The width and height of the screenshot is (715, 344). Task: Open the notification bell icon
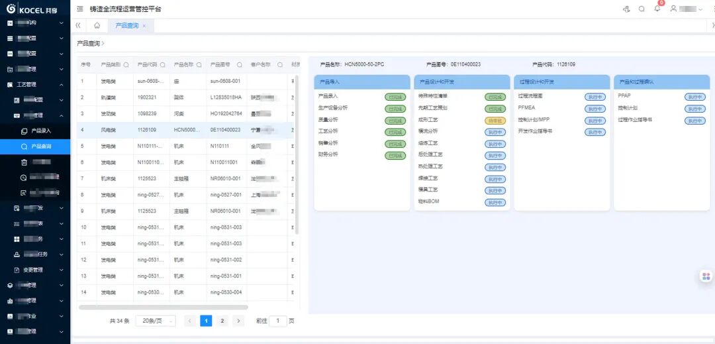(657, 9)
